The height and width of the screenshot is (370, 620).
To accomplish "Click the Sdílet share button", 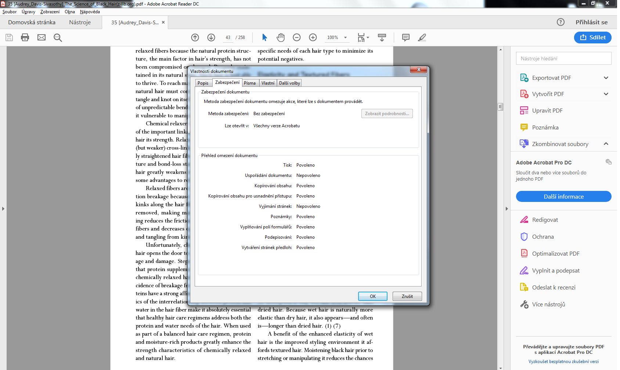I will coord(593,38).
